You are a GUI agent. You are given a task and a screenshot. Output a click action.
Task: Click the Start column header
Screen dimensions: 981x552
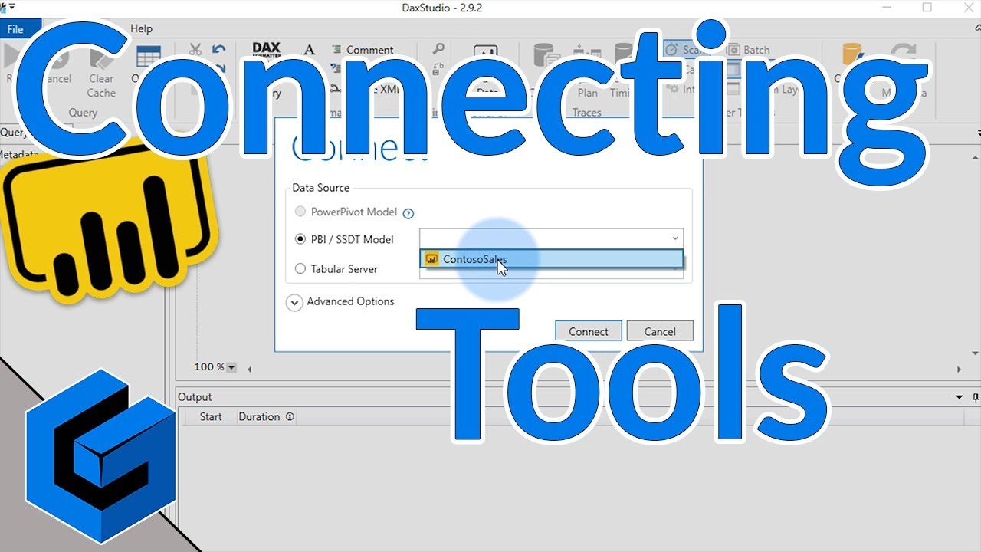pyautogui.click(x=211, y=417)
